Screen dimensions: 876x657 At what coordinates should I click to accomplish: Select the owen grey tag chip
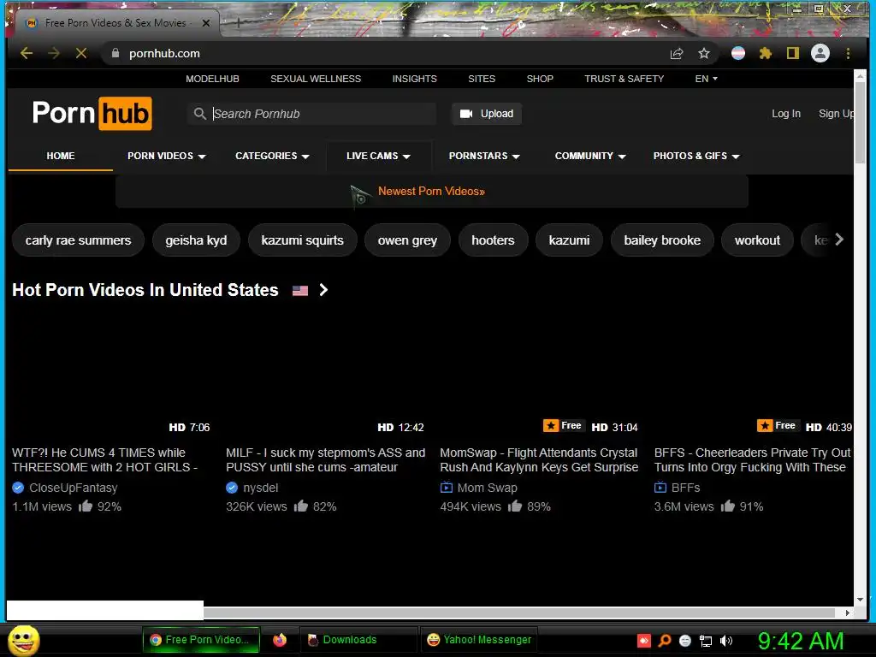tap(407, 240)
